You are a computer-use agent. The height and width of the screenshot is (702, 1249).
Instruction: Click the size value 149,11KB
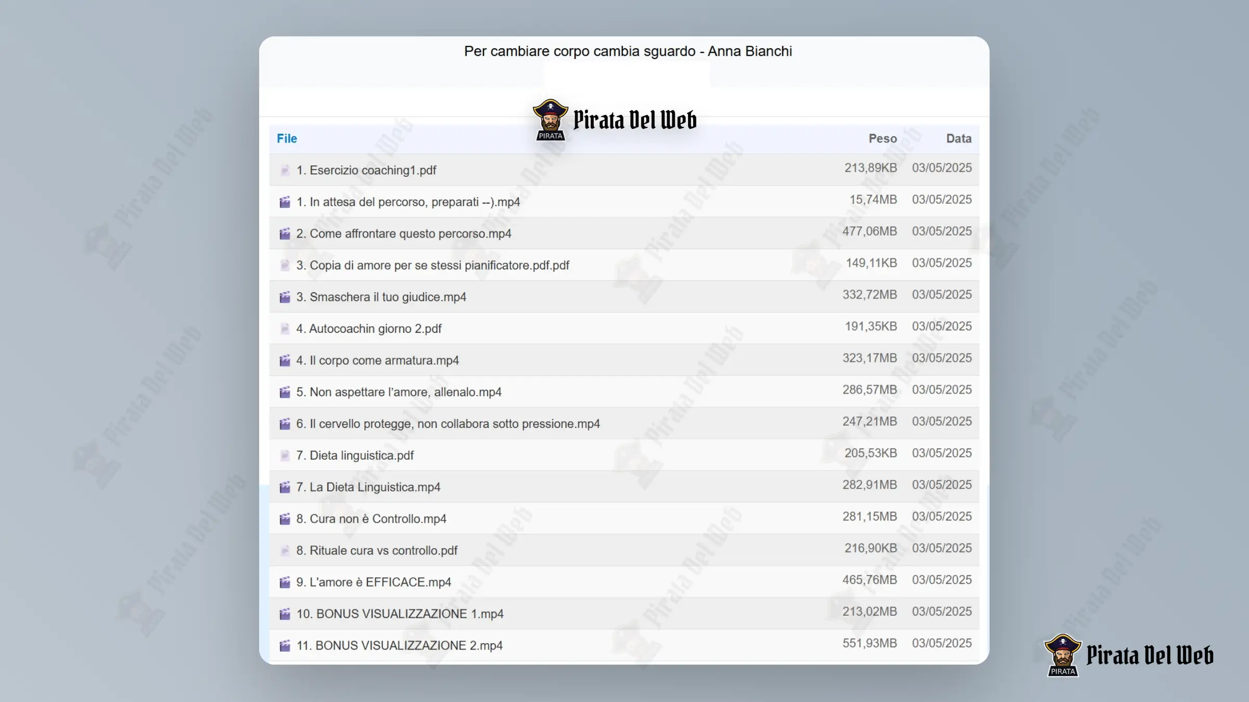click(871, 263)
